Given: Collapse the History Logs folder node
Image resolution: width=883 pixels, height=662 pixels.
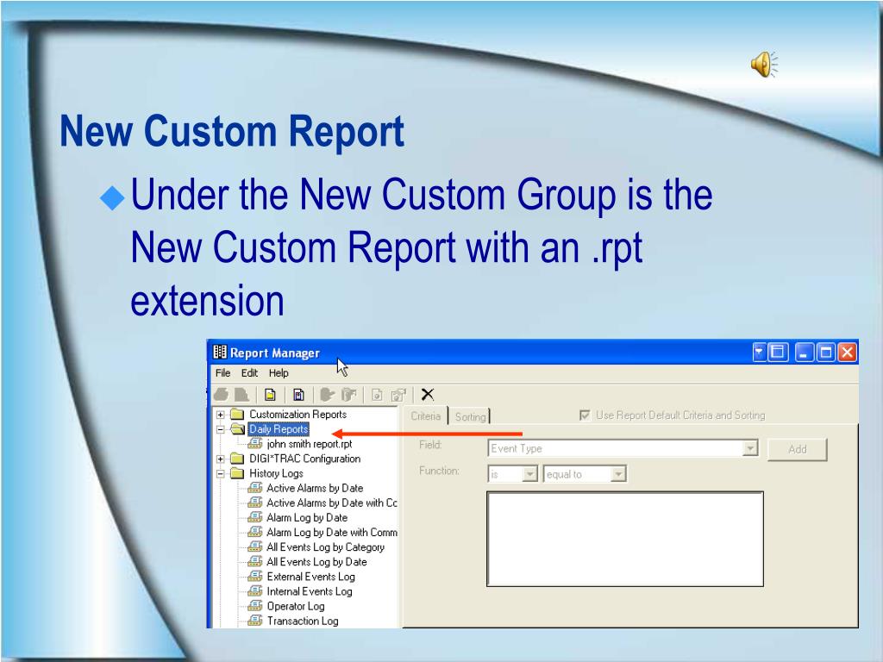Looking at the screenshot, I should click(x=220, y=473).
